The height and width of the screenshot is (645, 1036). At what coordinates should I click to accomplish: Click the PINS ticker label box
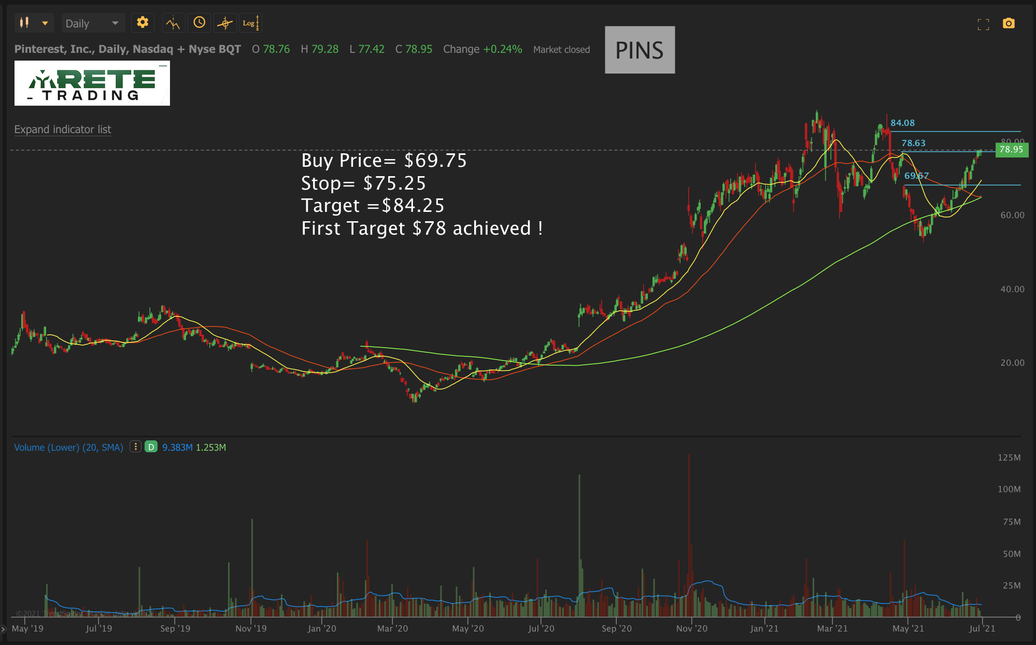click(x=640, y=50)
